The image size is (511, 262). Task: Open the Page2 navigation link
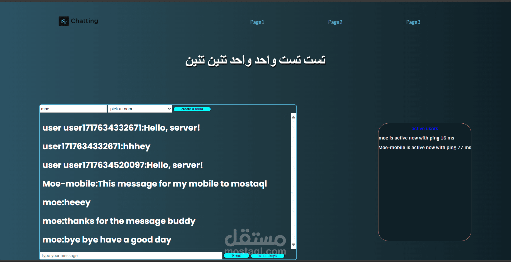335,22
